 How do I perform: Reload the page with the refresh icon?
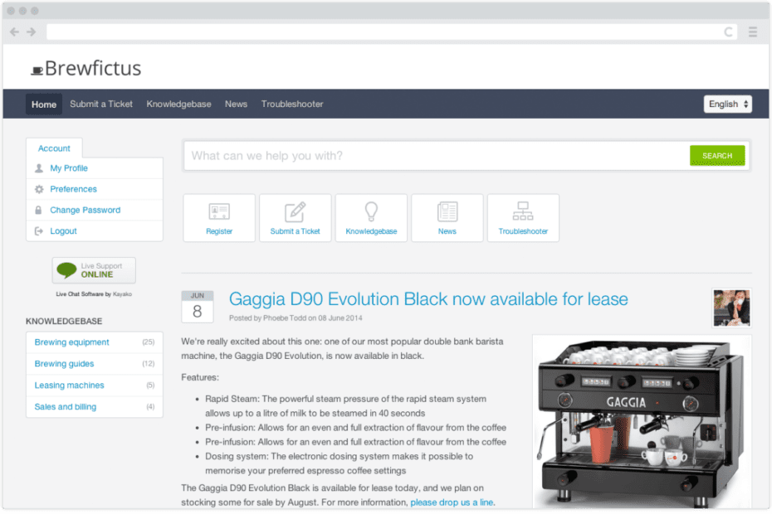click(728, 32)
